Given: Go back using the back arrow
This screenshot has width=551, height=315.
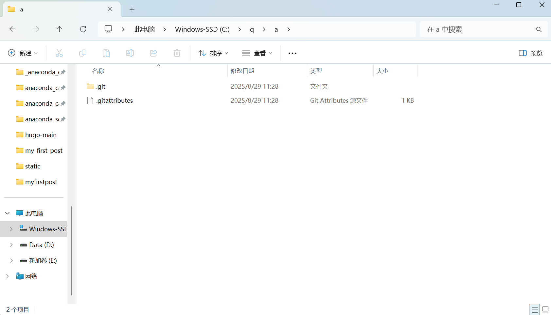Looking at the screenshot, I should pyautogui.click(x=12, y=29).
